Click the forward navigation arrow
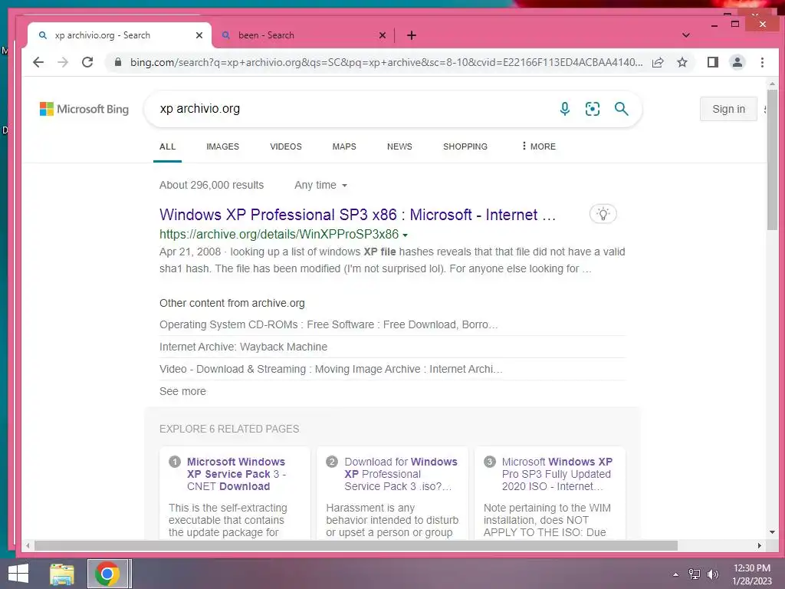This screenshot has width=785, height=589. point(63,62)
